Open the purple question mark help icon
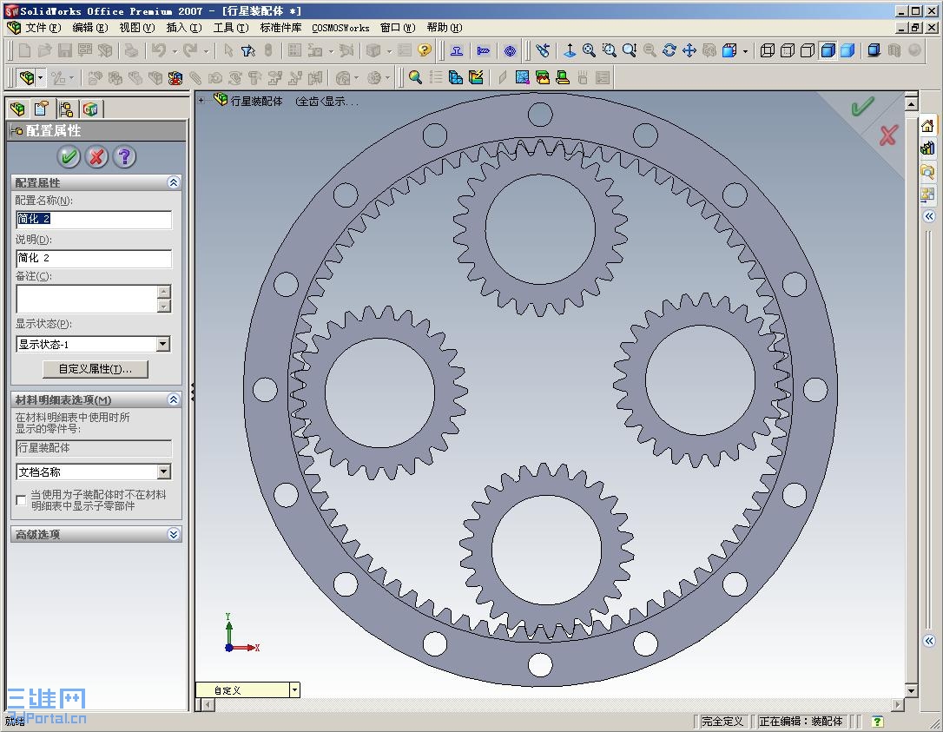 [x=124, y=157]
